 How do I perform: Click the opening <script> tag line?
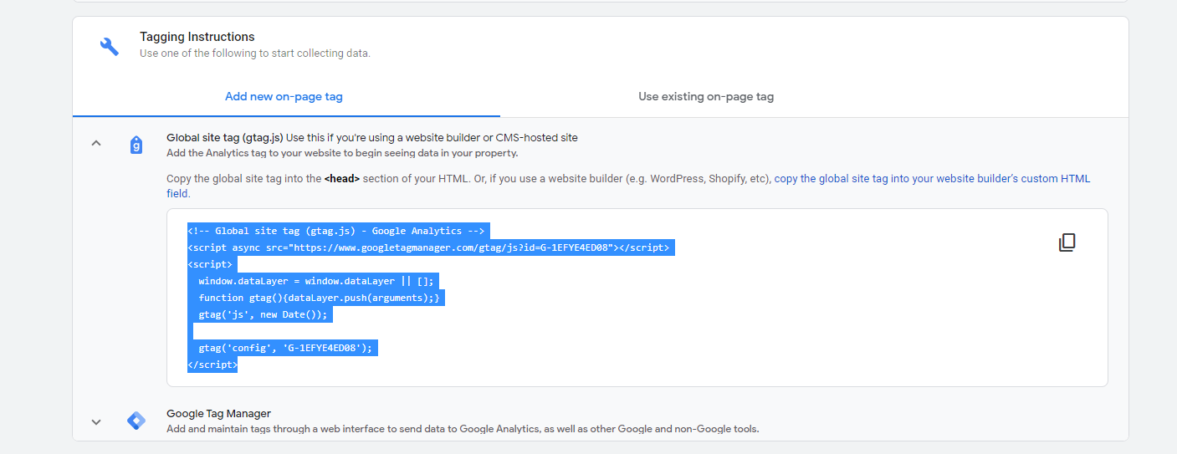210,264
